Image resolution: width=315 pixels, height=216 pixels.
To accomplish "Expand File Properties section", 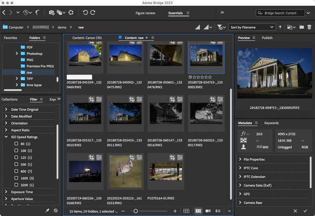I will click(x=240, y=159).
